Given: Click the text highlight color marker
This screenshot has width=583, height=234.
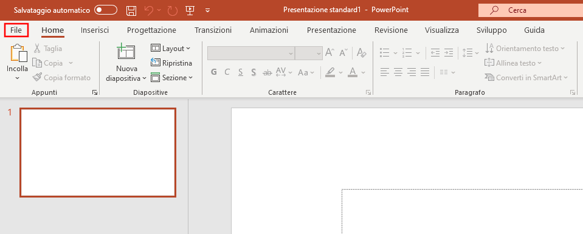Looking at the screenshot, I should (330, 72).
